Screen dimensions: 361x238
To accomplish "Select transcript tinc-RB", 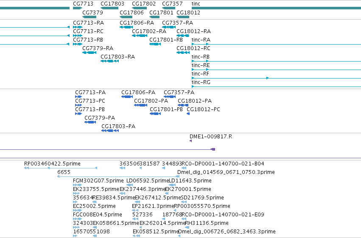I will point(276,61).
